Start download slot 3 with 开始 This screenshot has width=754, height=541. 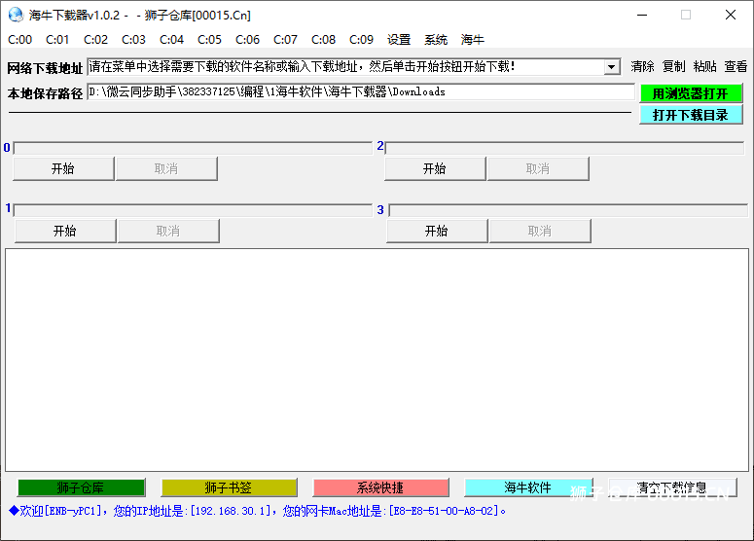(437, 231)
